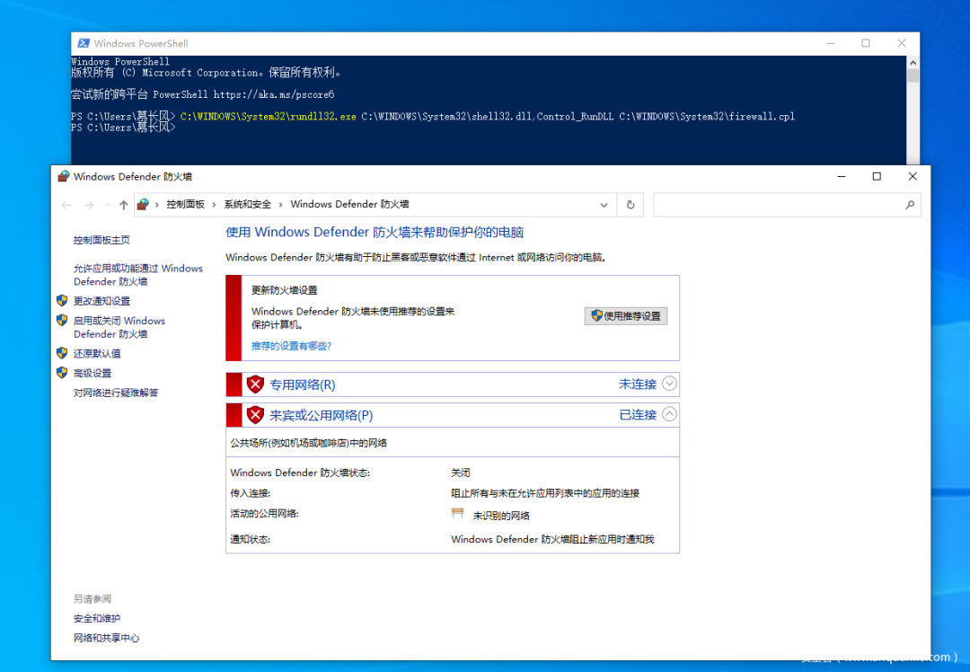Click the Windows Defender firewall title bar icon
Viewport: 970px width, 672px height.
(x=64, y=176)
